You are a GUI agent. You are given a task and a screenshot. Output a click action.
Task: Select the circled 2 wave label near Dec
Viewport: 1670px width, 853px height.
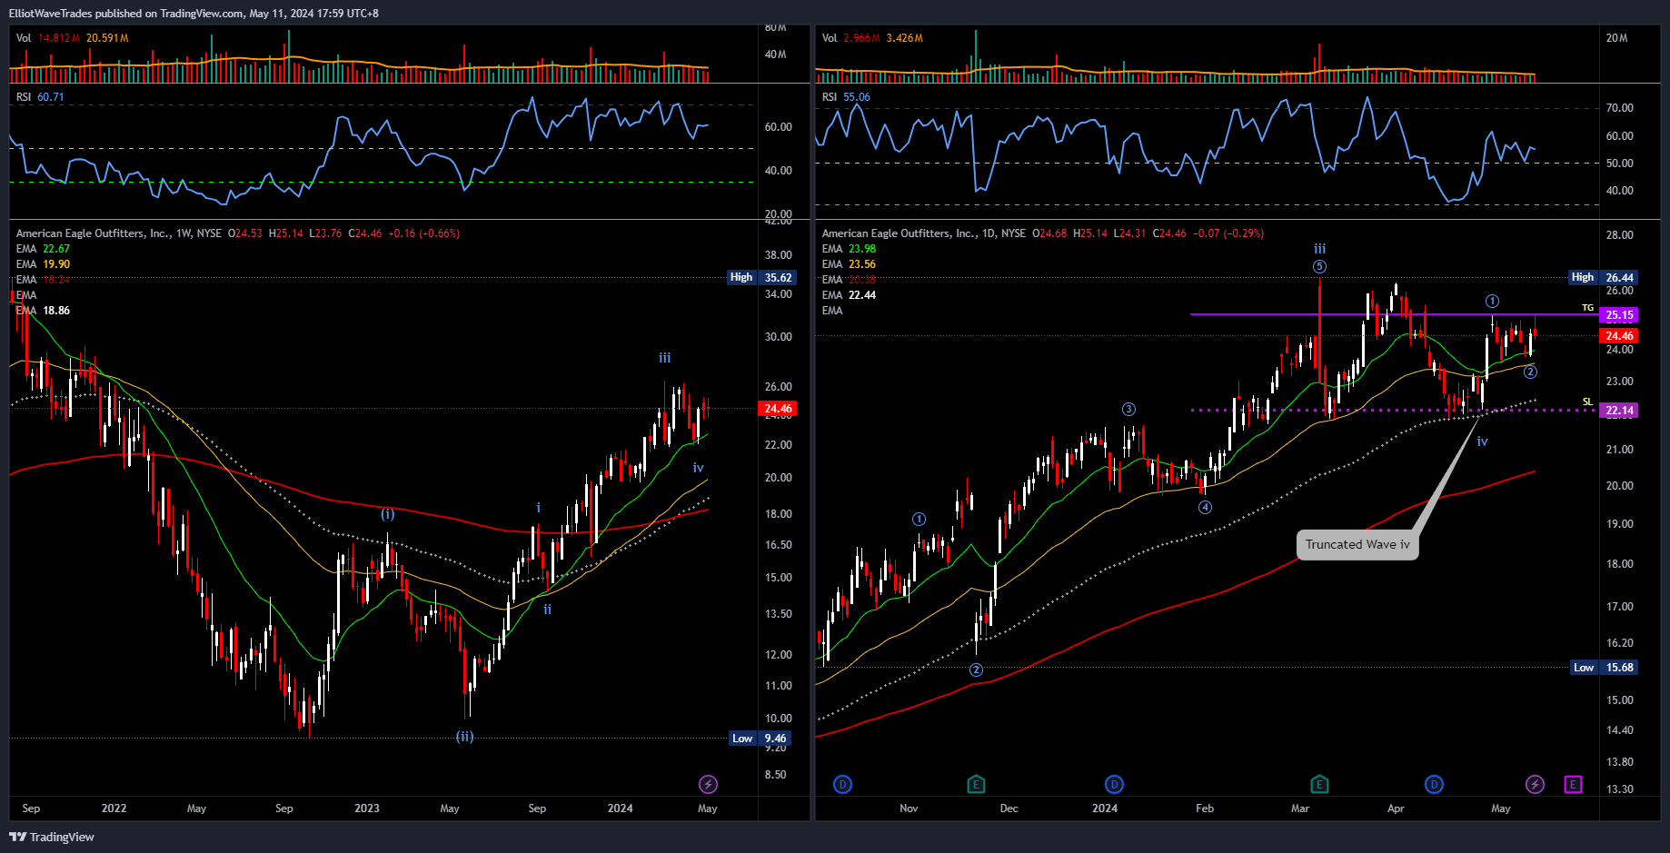(x=976, y=670)
